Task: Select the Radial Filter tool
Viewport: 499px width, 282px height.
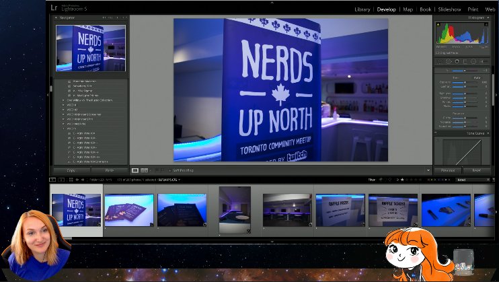Action: [x=473, y=61]
